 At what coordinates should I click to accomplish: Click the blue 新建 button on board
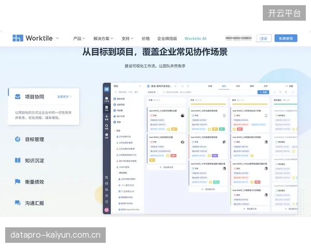tap(263, 92)
